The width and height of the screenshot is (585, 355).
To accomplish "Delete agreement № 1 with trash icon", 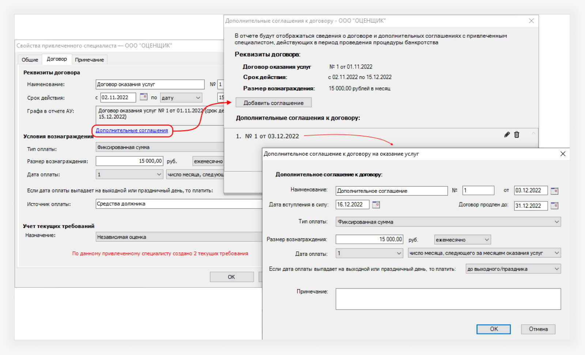I will click(x=517, y=135).
